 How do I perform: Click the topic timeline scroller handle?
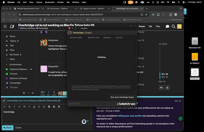point(160,76)
